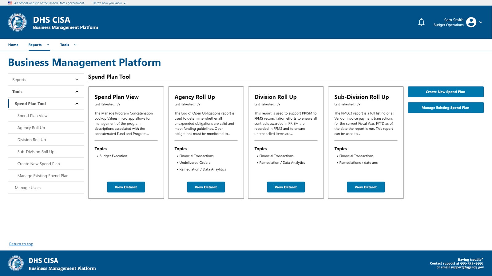
Task: Click the Manage Existing Spend Plan button
Action: click(446, 108)
